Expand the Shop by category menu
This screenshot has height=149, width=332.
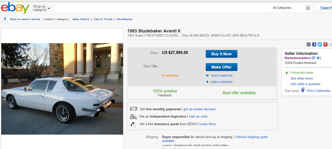(41, 8)
